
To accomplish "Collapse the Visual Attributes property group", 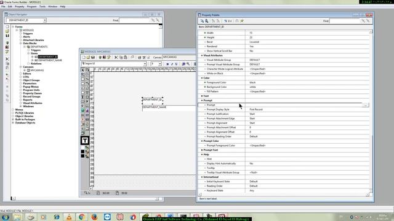I will tap(202, 55).
